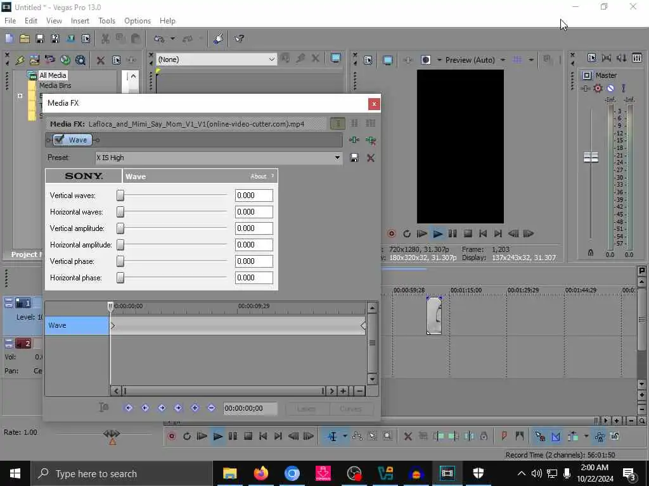Toggle the Master fader lock icon
Viewport: 649px width, 486px height.
coord(591,252)
